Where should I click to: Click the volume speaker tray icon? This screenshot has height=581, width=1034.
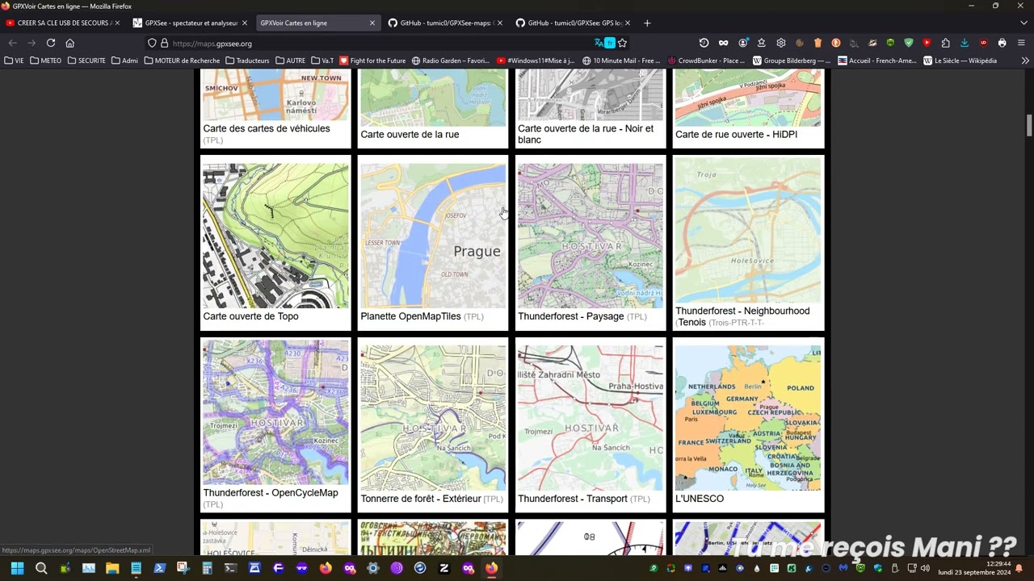point(925,568)
